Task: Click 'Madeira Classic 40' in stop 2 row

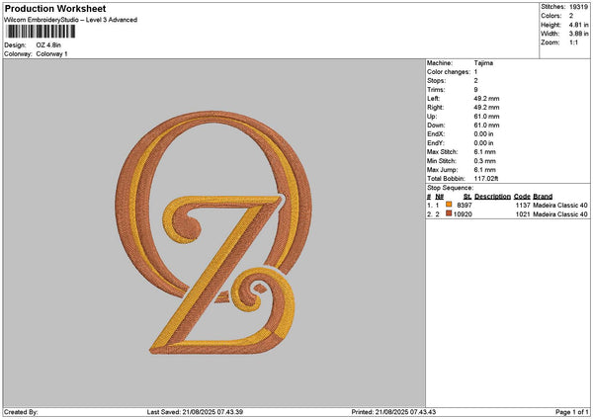Action: pos(560,214)
